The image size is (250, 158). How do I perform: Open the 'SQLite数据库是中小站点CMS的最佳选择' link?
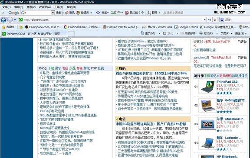tap(68, 115)
